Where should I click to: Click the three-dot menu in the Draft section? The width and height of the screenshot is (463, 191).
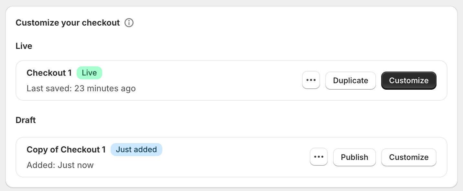318,157
